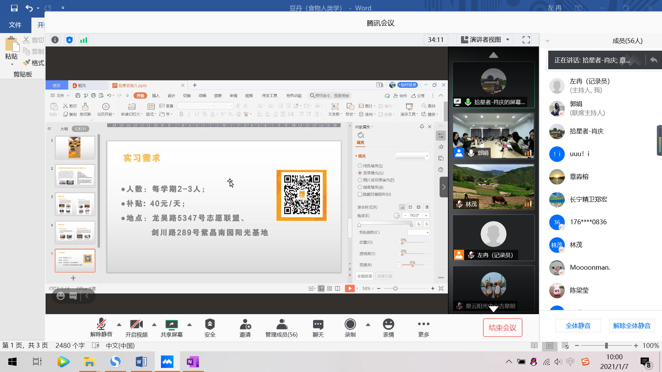The image size is (662, 372).
Task: Expand audio options arrow beside 解除静音
Action: [119, 324]
